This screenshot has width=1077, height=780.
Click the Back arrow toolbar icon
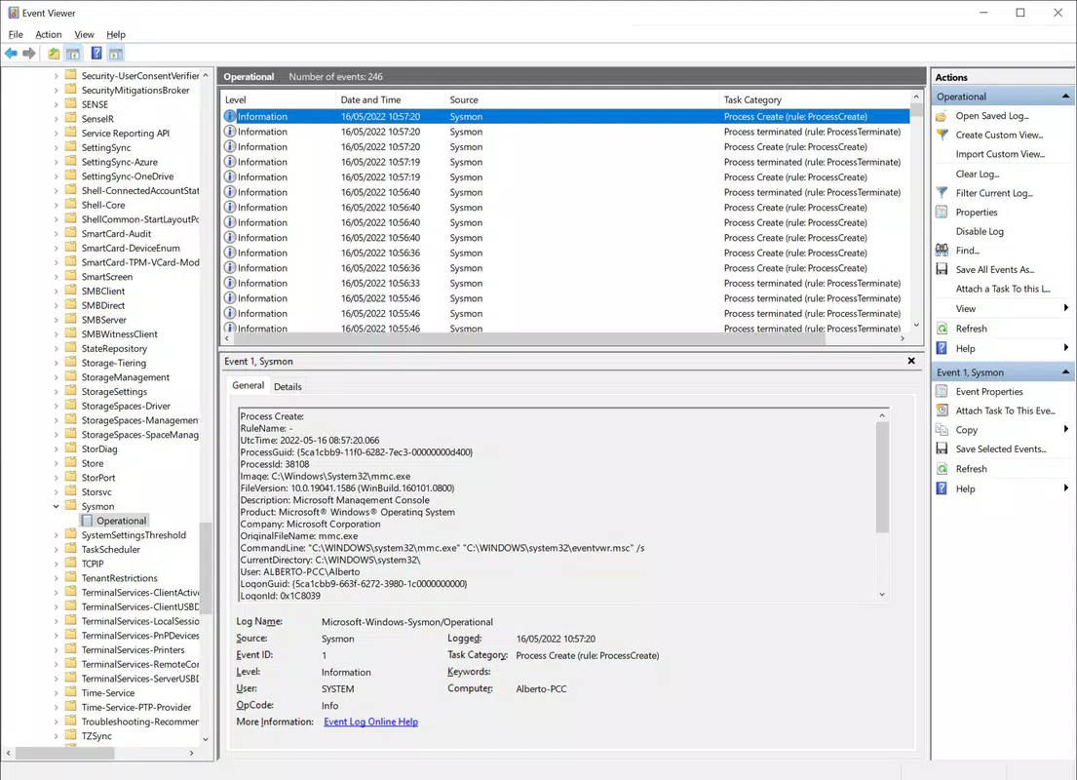(11, 54)
